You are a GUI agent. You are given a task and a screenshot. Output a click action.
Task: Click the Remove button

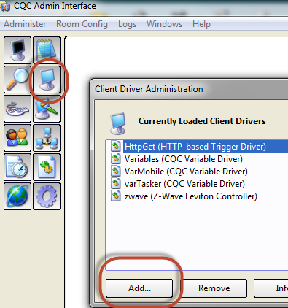214,288
